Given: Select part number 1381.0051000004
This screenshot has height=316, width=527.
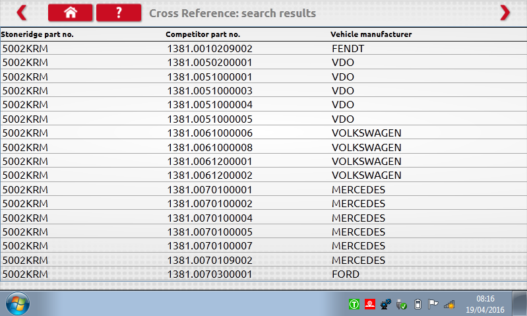Looking at the screenshot, I should pyautogui.click(x=210, y=104).
